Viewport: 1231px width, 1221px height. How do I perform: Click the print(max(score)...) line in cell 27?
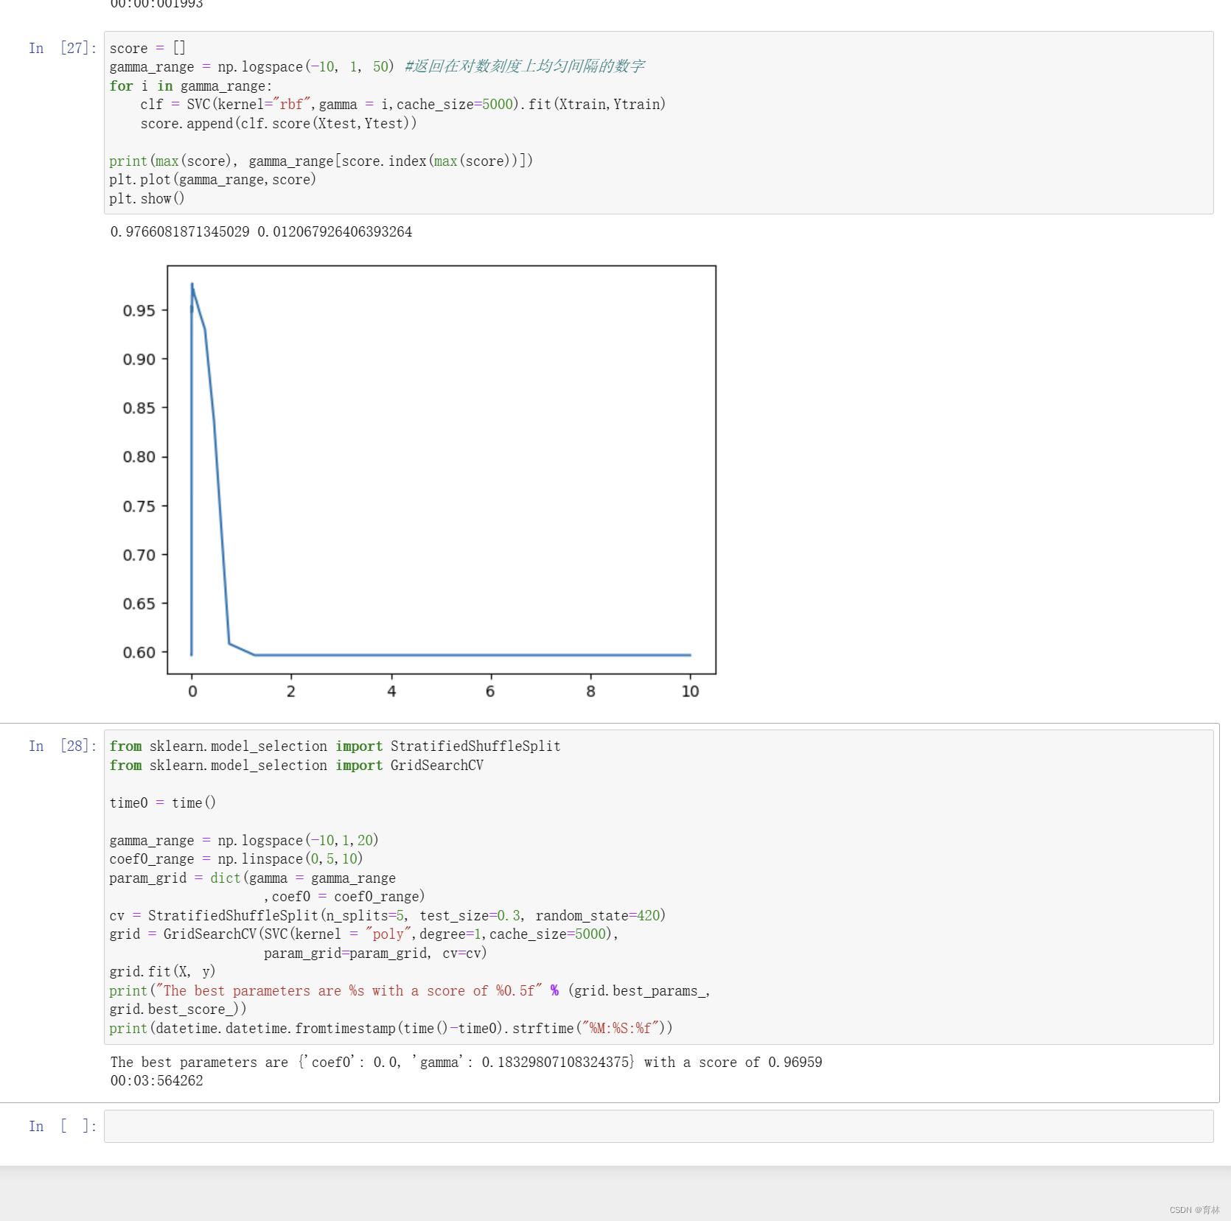pos(321,161)
